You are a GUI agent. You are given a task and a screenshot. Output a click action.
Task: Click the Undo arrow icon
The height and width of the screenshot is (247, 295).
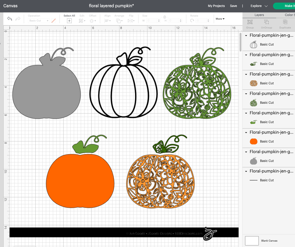(10, 19)
